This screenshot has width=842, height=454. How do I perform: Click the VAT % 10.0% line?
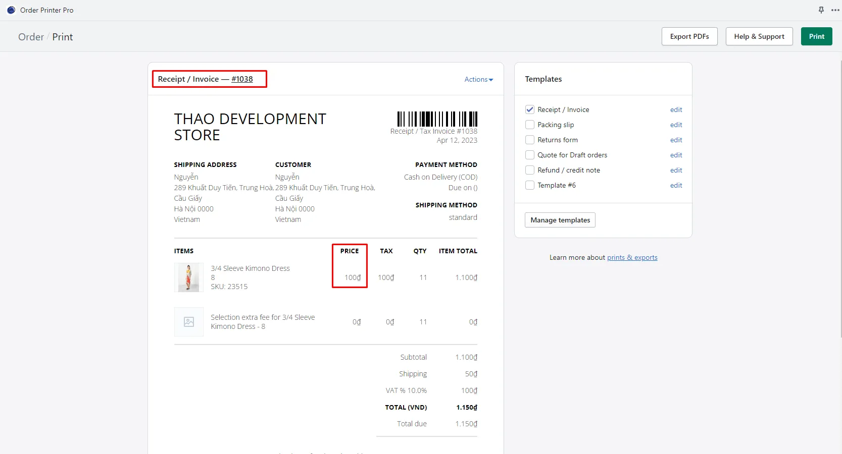tap(406, 390)
